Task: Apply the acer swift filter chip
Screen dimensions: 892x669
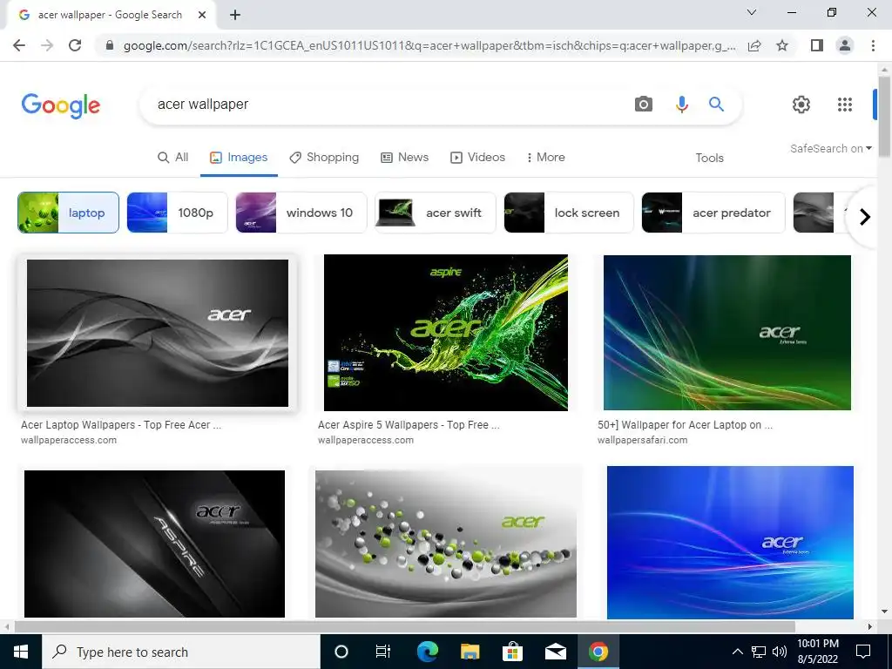Action: [x=436, y=213]
